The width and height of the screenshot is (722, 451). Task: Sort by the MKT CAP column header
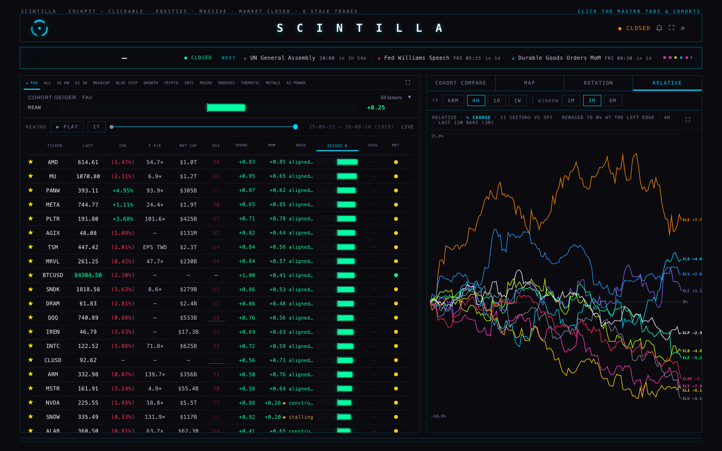188,146
